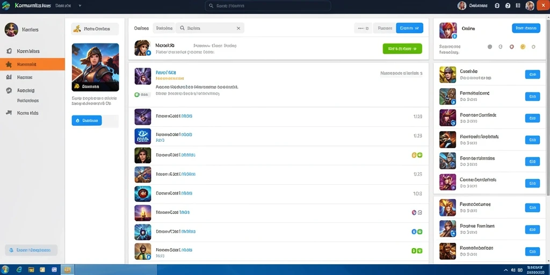
Task: Open the purple creature icon in the first list row
Action: (143, 117)
